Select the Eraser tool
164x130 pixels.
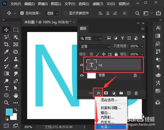pyautogui.click(x=16, y=67)
